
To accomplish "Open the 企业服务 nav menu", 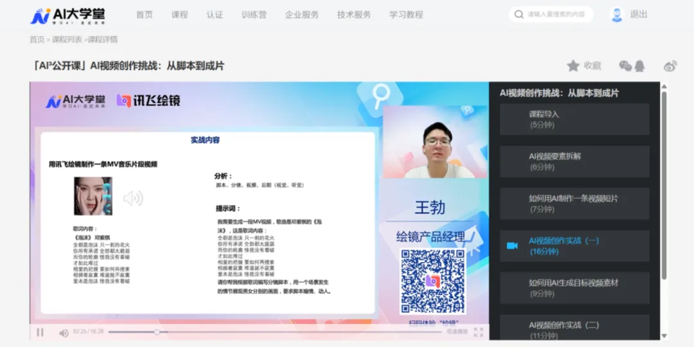I will (x=302, y=15).
